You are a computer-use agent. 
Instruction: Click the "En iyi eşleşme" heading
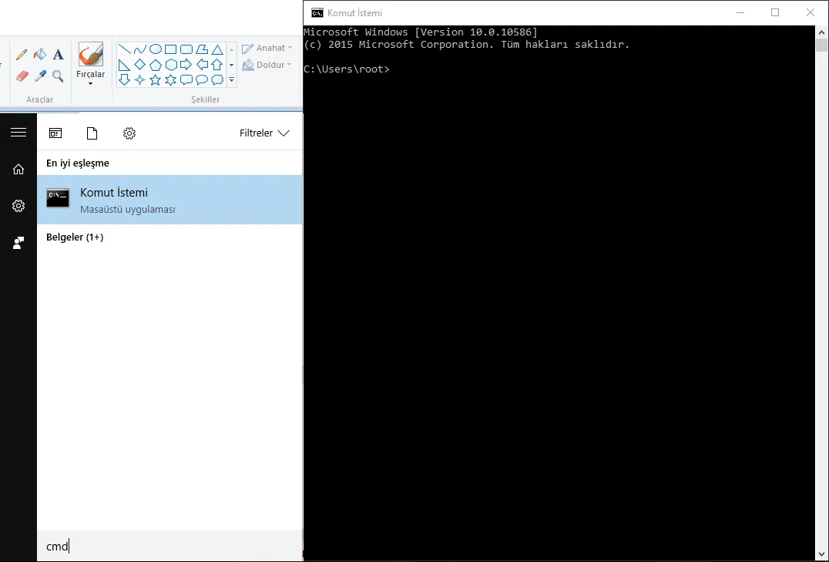tap(78, 163)
